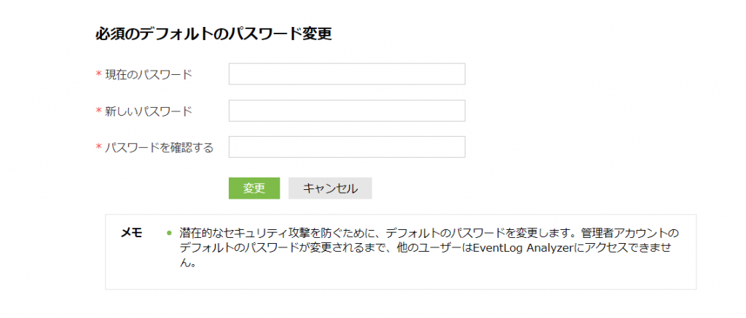Focus the 新しいパスワード text box
Viewport: 746px width, 318px height.
click(x=347, y=111)
